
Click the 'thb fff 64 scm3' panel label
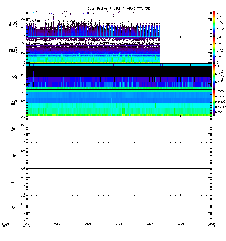14,50
